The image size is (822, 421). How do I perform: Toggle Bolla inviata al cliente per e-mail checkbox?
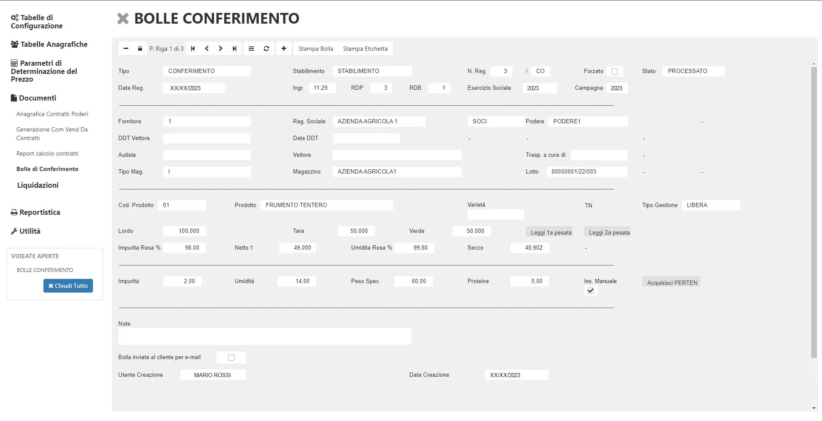(x=231, y=357)
